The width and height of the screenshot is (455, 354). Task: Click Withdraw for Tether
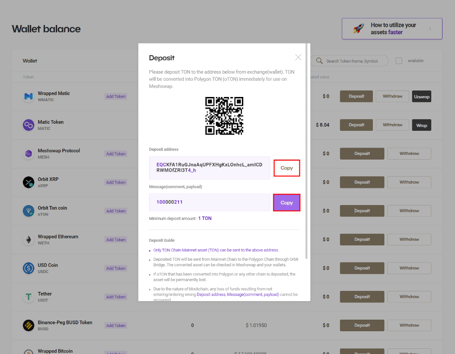(409, 297)
